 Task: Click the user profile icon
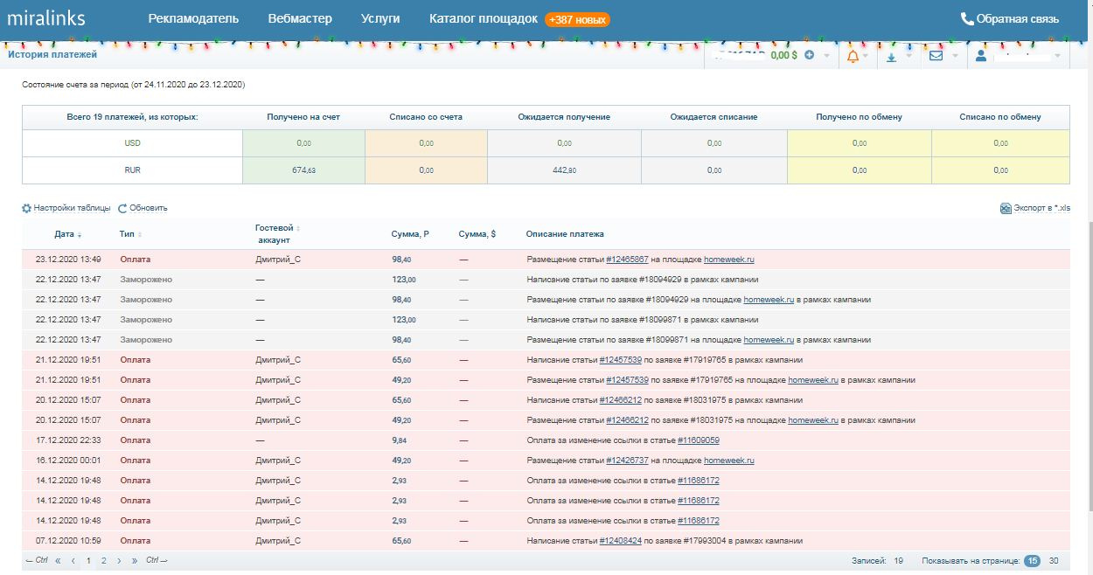(x=981, y=56)
